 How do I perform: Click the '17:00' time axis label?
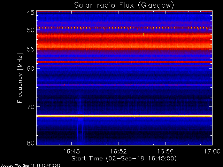tap(212, 151)
